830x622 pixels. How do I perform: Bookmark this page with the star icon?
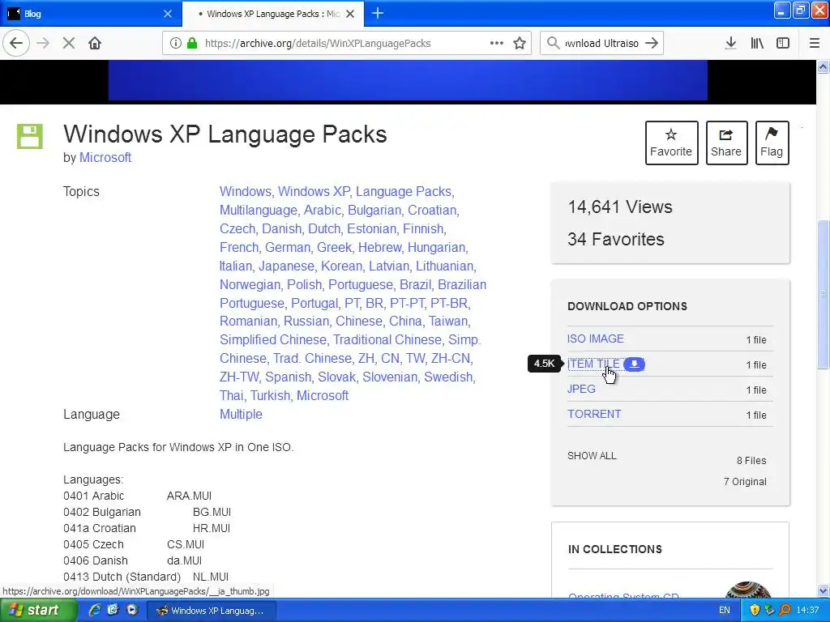(x=520, y=44)
